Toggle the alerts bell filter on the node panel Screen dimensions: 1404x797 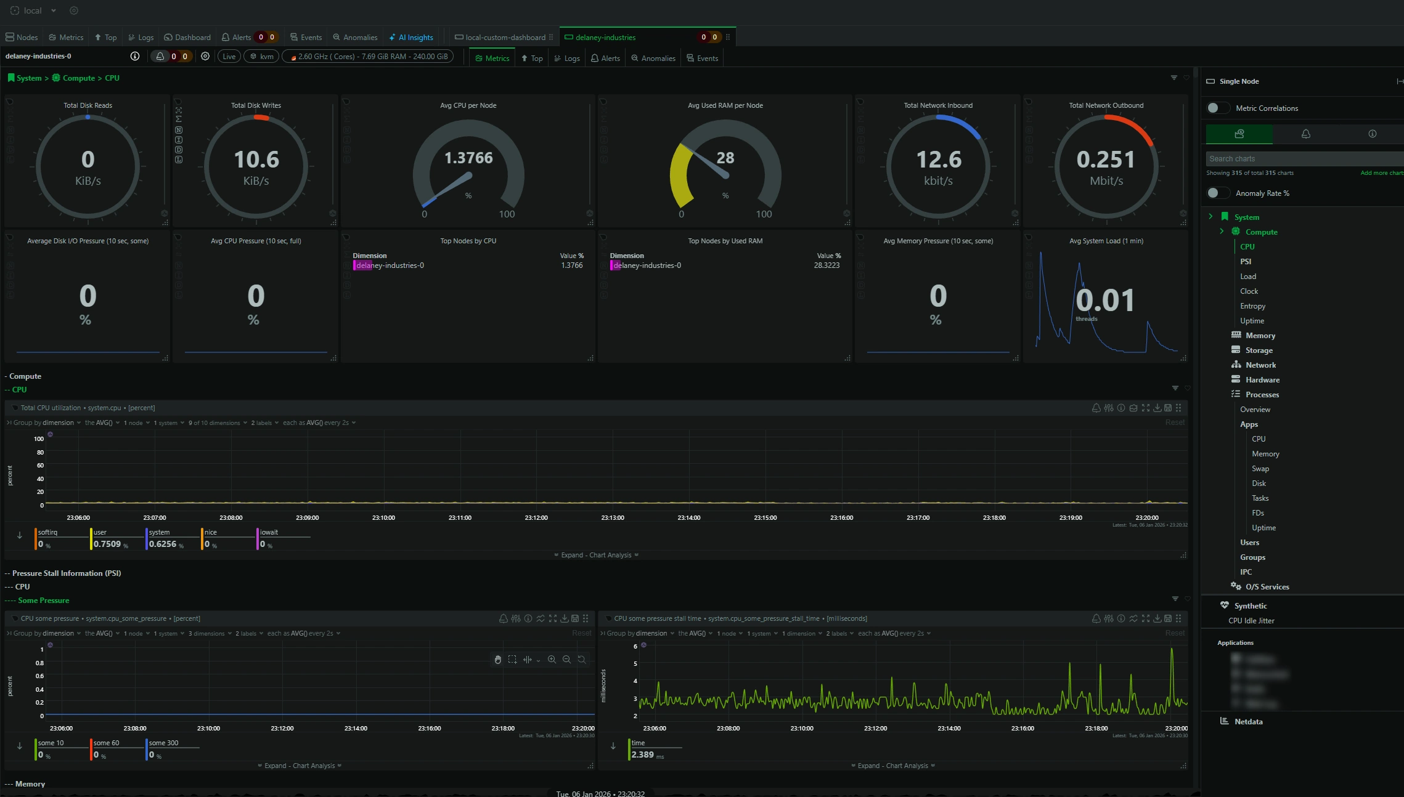(160, 55)
